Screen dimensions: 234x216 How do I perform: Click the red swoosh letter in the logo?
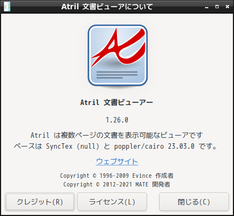tap(119, 46)
